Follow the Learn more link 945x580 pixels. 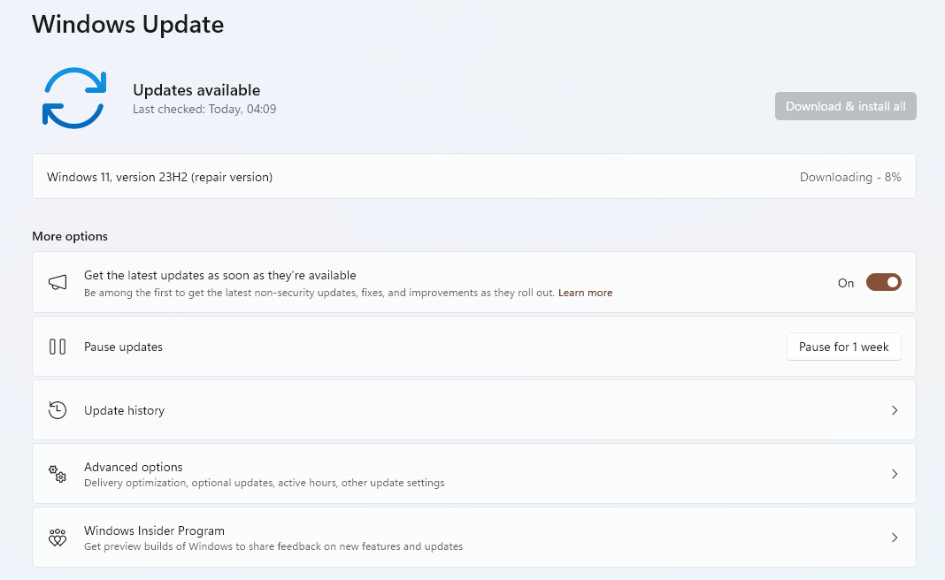[x=585, y=293]
